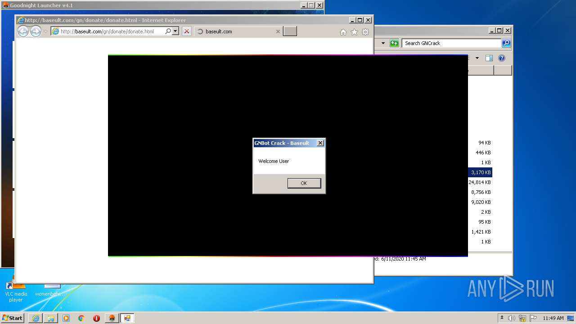The height and width of the screenshot is (324, 576).
Task: Open the IE recent pages dropdown arrow
Action: [45, 31]
